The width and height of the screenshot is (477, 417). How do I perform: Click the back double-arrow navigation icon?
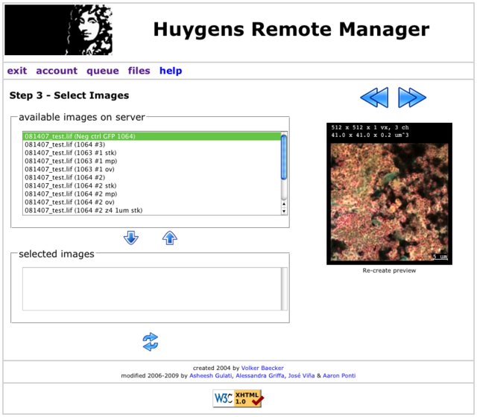pyautogui.click(x=374, y=98)
